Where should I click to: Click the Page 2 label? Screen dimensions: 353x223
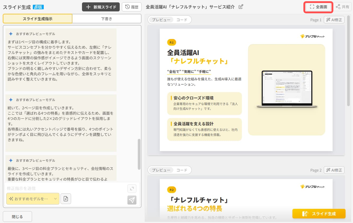pyautogui.click(x=315, y=170)
